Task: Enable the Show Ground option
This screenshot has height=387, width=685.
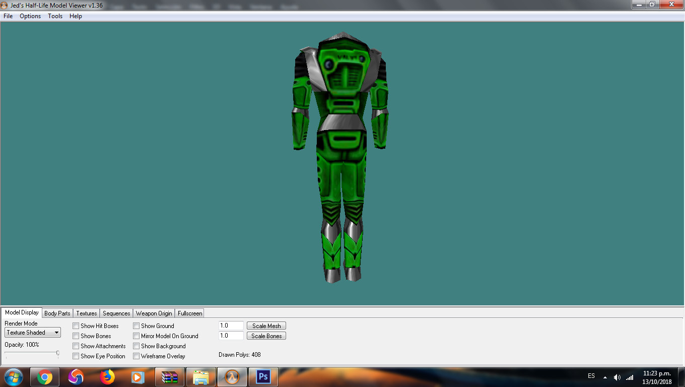Action: [136, 326]
